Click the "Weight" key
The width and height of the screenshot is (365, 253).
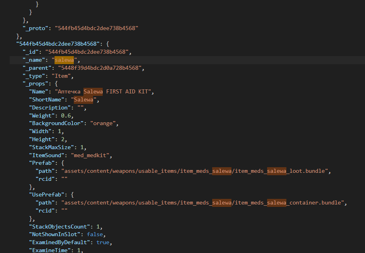[x=42, y=116]
